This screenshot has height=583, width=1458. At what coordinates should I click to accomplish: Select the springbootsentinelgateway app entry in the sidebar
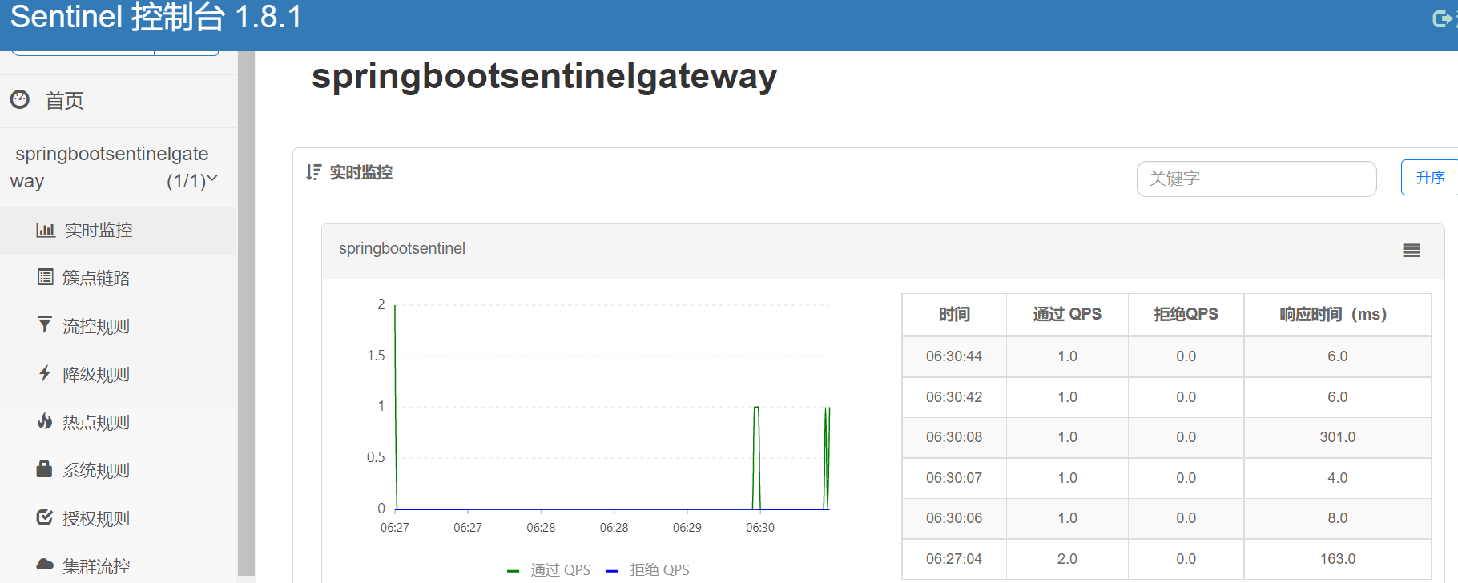pos(119,167)
